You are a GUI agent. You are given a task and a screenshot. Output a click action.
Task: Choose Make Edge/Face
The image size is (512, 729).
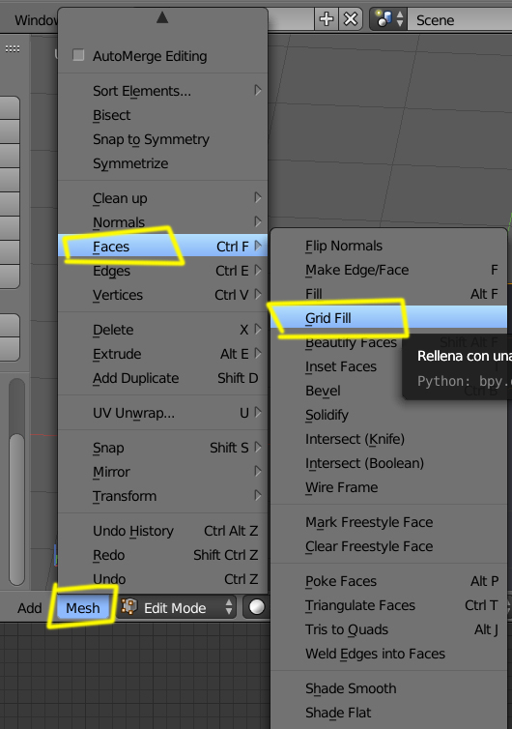point(388,270)
